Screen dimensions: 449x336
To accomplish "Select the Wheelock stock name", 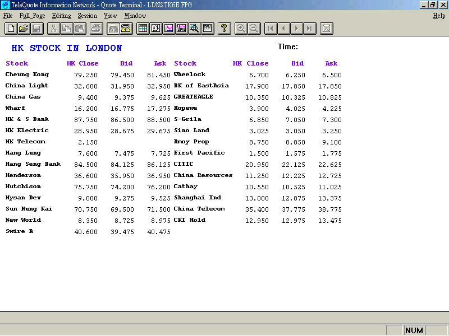I will (190, 74).
